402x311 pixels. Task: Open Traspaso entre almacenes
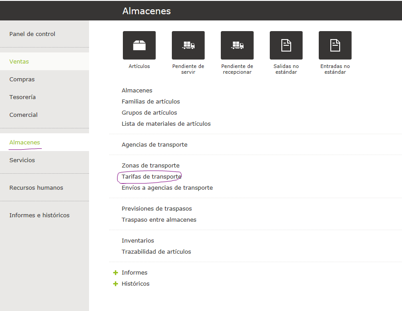[159, 219]
